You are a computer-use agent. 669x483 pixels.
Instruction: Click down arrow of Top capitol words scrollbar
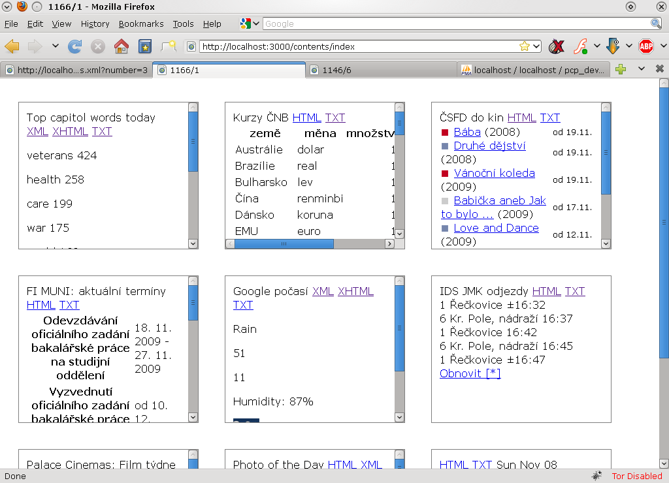pos(193,244)
